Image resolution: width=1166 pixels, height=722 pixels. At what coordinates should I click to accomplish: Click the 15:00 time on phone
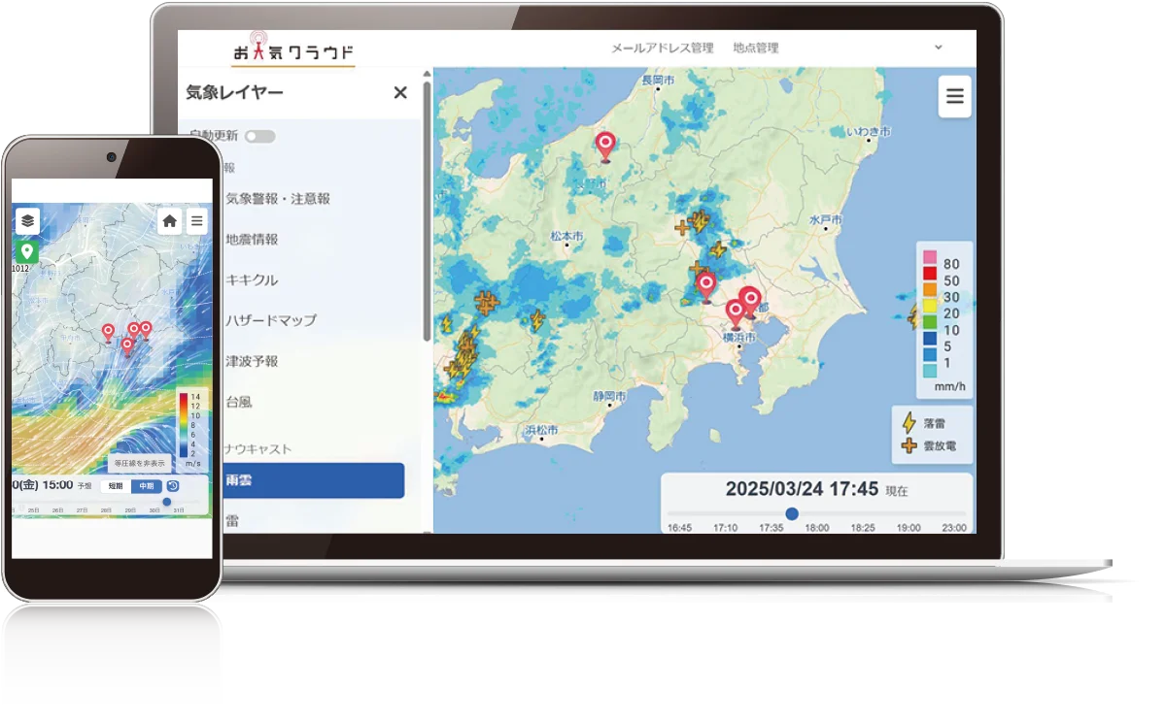57,484
